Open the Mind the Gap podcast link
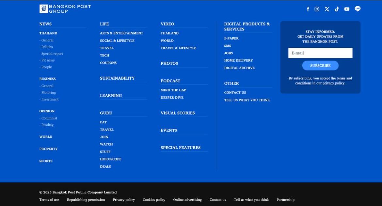 click(x=173, y=90)
